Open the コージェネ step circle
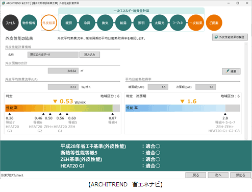252x192 pixels. point(178,22)
